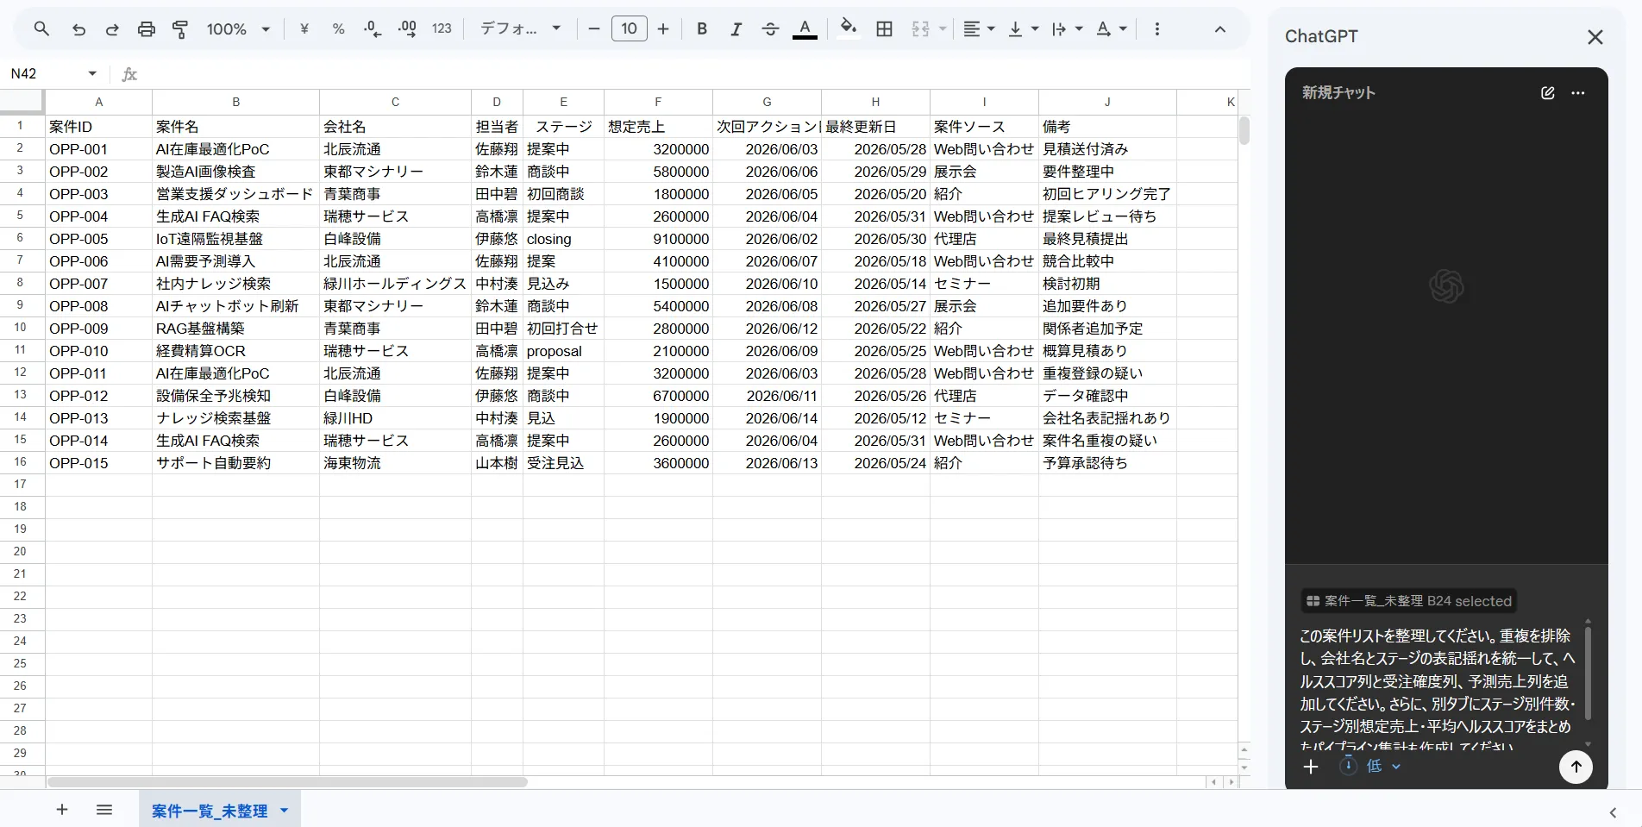1642x827 pixels.
Task: Open the font family dropdown
Action: 520,29
